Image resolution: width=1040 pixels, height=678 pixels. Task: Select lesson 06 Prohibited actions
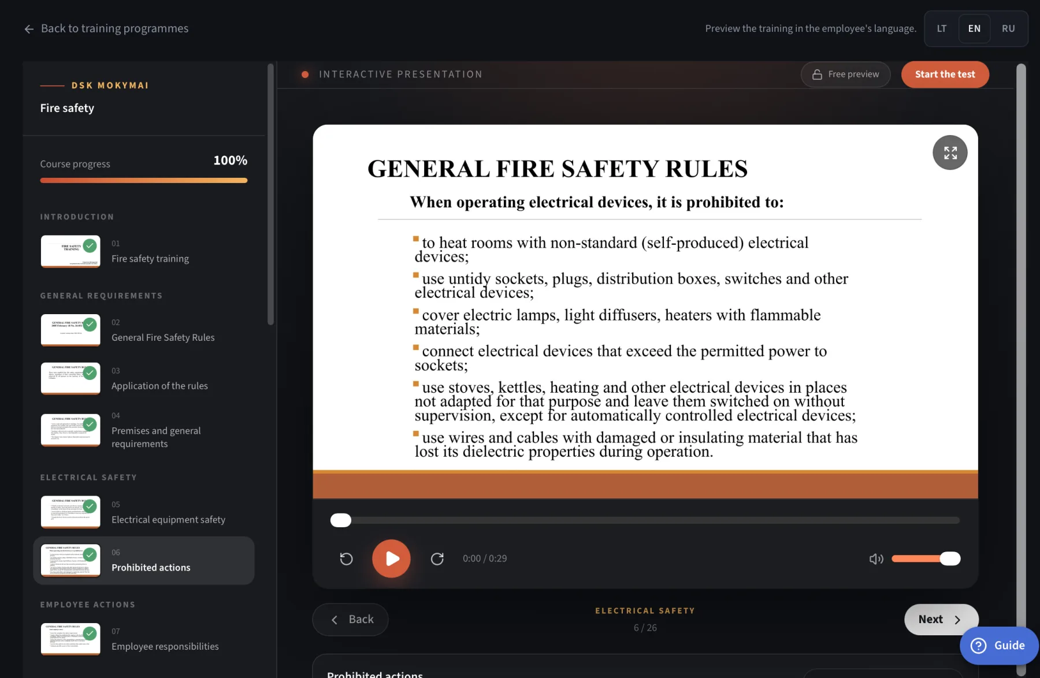click(x=144, y=560)
